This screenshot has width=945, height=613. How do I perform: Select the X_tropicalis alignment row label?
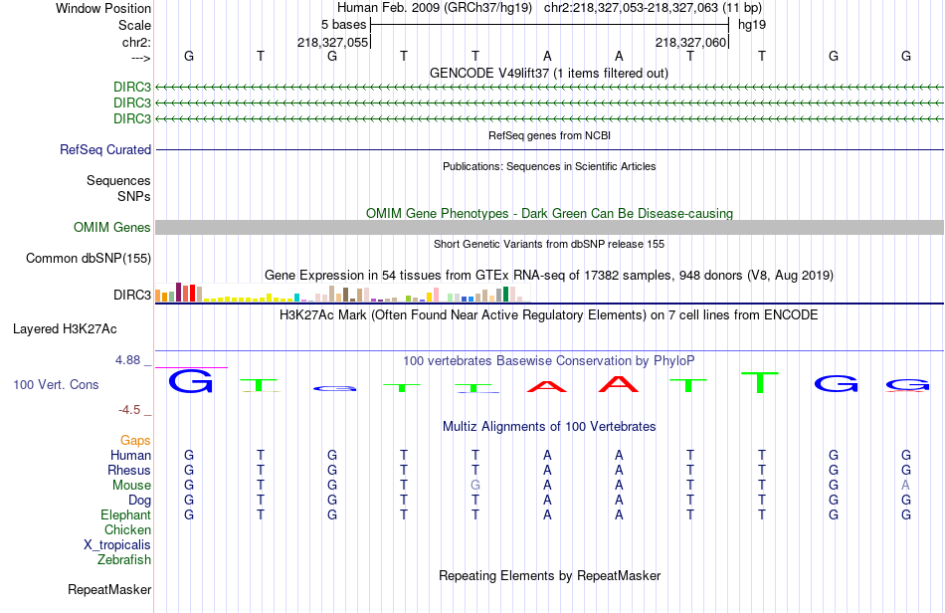tap(117, 545)
